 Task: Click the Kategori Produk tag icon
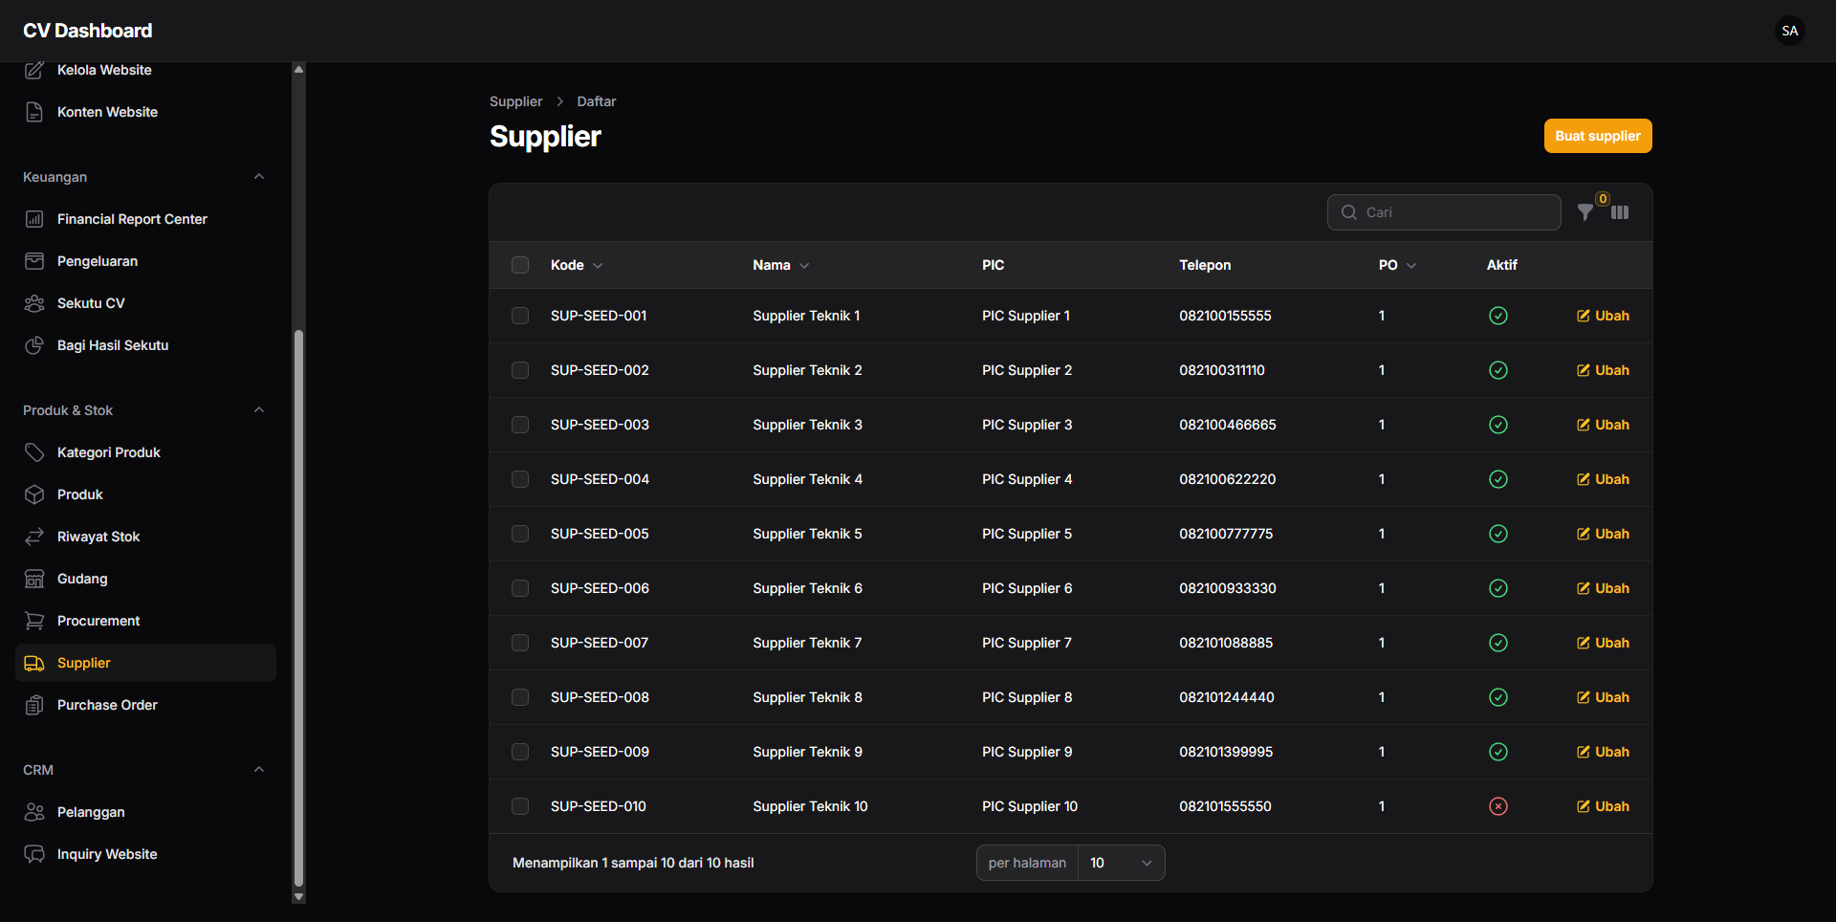[34, 452]
